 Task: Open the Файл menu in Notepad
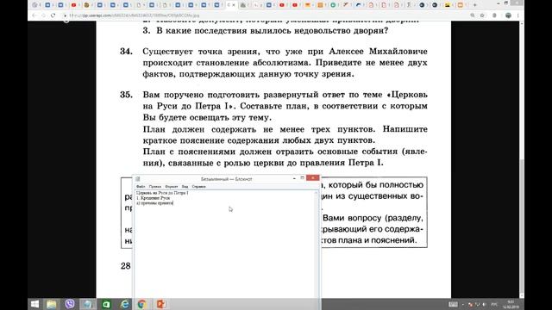[141, 186]
